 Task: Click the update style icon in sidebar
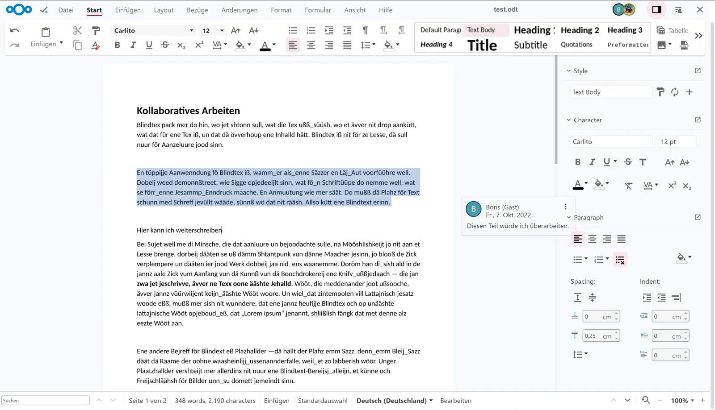coord(675,92)
